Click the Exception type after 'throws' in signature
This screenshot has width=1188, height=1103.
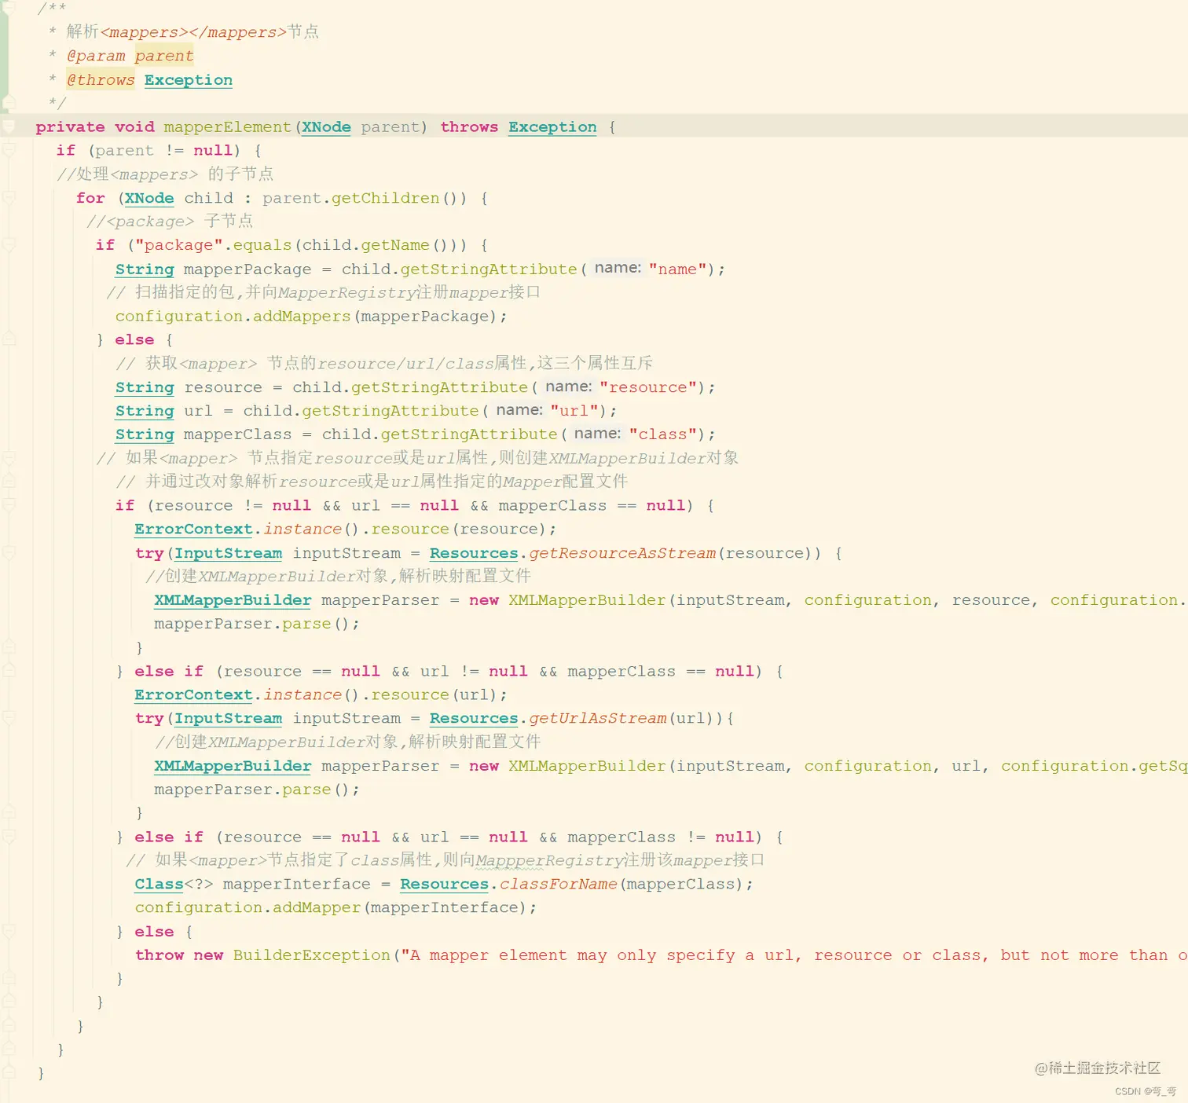click(552, 127)
